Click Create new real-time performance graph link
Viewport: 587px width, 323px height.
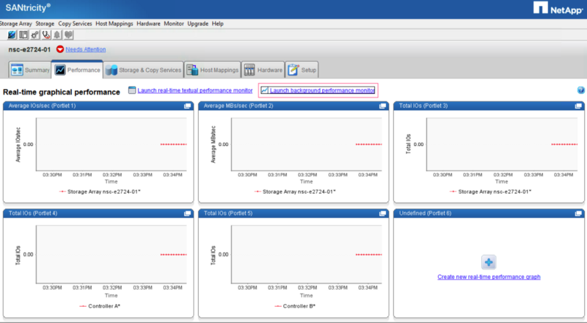(489, 277)
